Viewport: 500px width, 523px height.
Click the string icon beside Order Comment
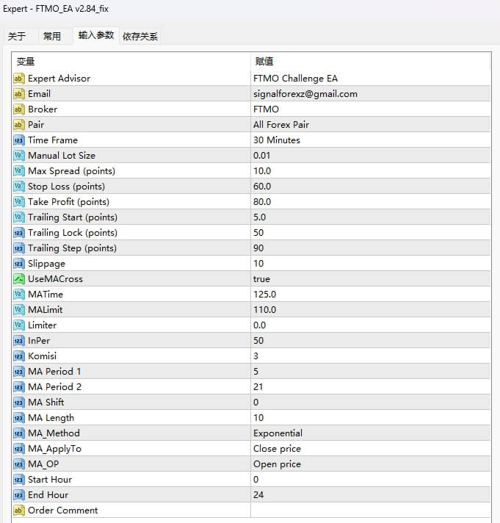pyautogui.click(x=18, y=510)
